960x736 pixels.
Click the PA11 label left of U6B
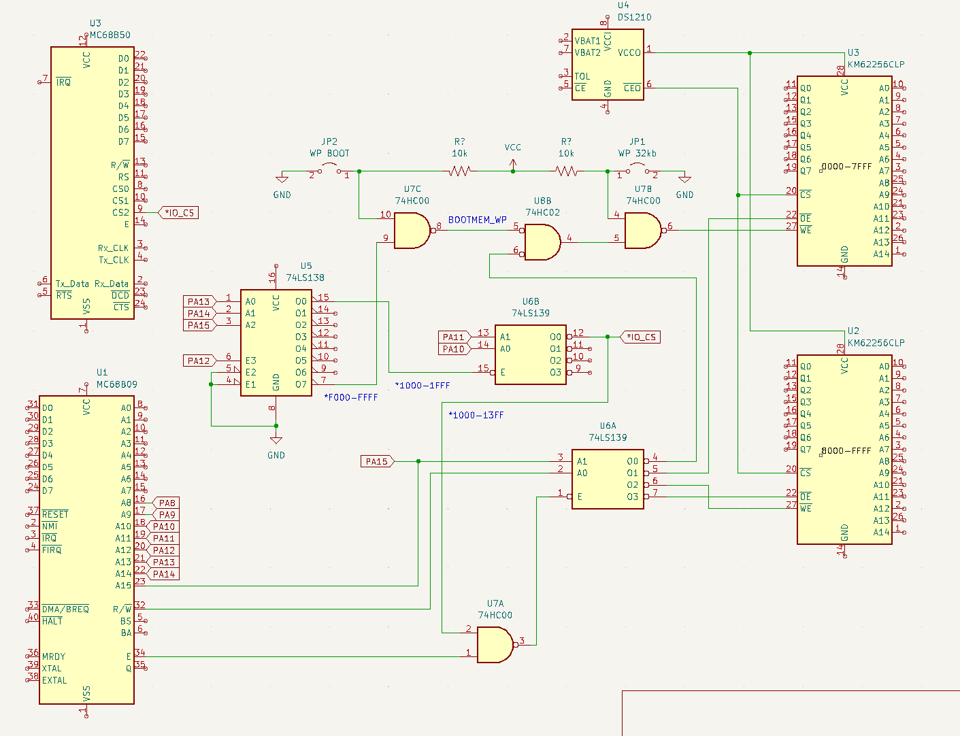tap(454, 337)
